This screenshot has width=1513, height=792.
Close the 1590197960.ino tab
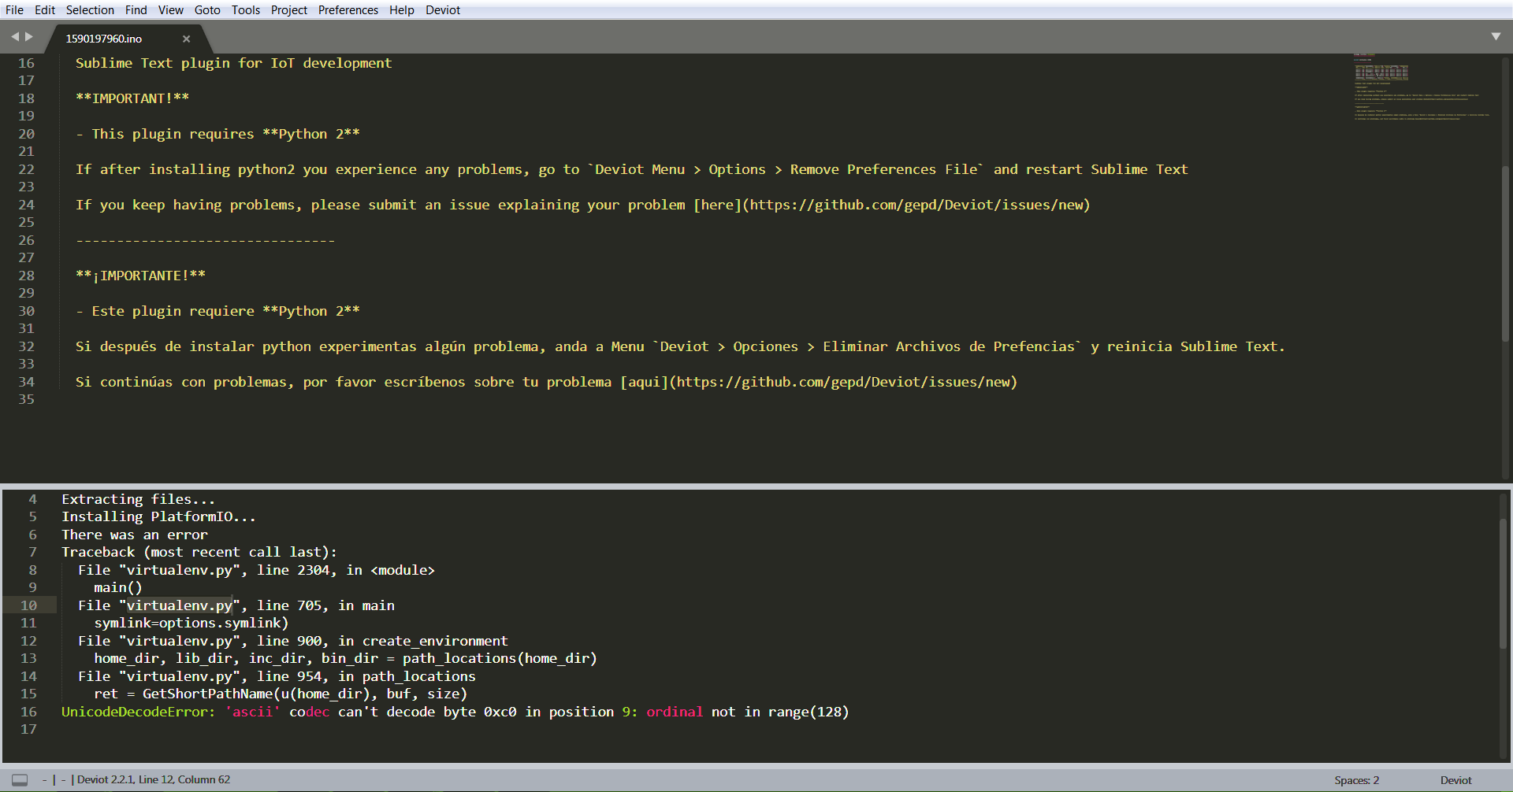point(187,39)
